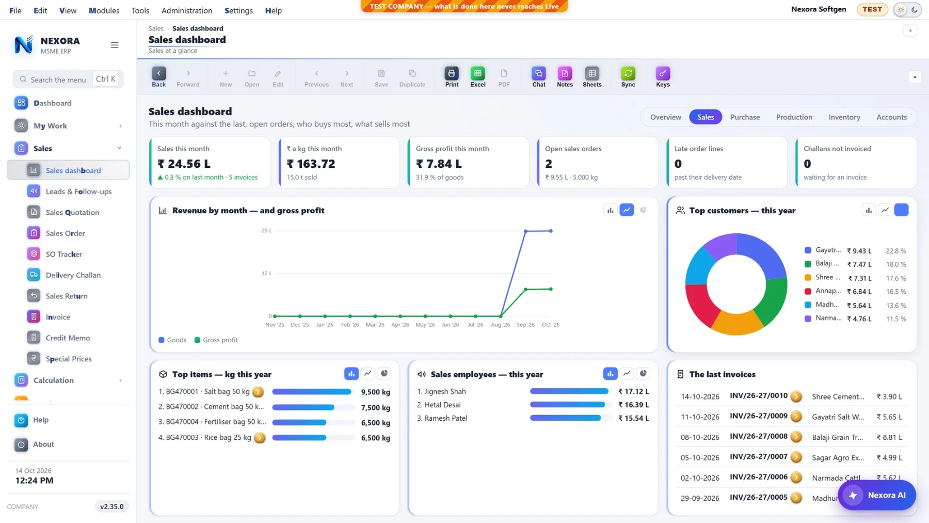This screenshot has height=523, width=929.
Task: Show top items as pie chart
Action: 384,373
